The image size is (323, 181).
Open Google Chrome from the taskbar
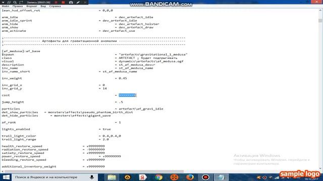pos(158,177)
